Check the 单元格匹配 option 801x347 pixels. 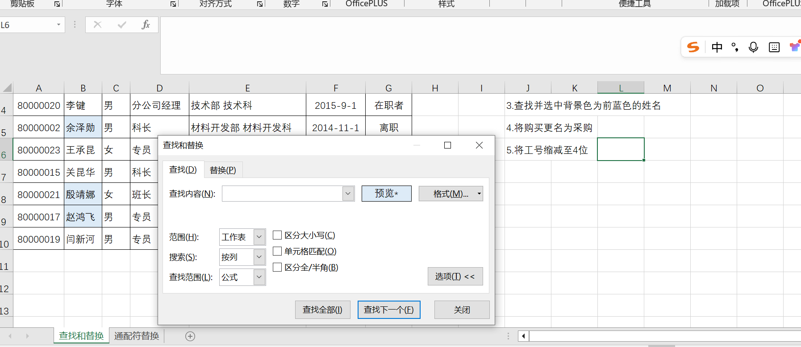277,251
